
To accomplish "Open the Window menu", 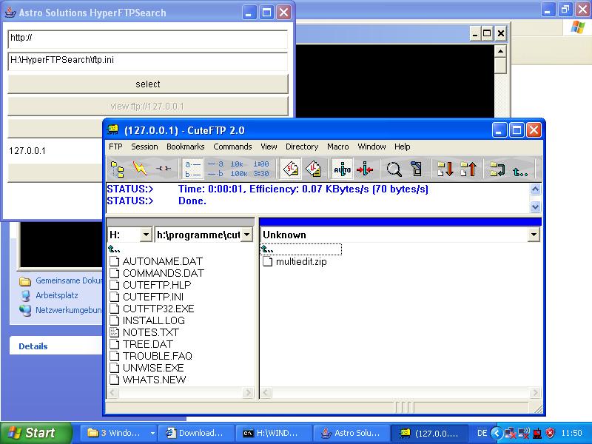I will pos(372,147).
